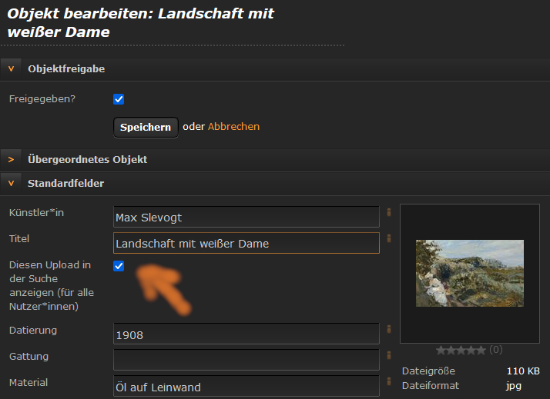Click the 'jpg' file format value

[513, 386]
